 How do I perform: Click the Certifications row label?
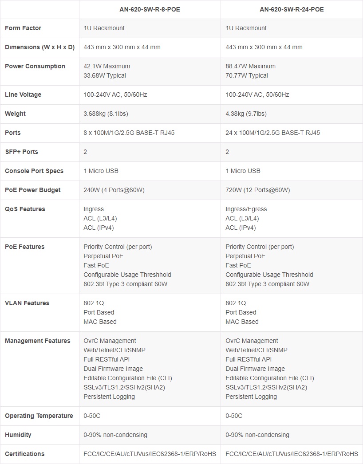[x=25, y=454]
